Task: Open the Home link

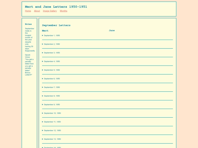Action: pos(28,11)
